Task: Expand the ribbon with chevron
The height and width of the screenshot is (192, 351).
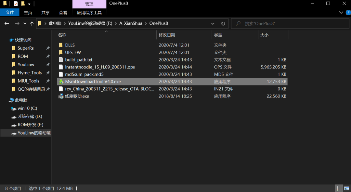Action: pyautogui.click(x=341, y=13)
